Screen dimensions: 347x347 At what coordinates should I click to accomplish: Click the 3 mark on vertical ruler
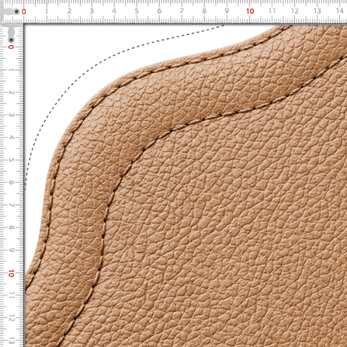(11, 115)
